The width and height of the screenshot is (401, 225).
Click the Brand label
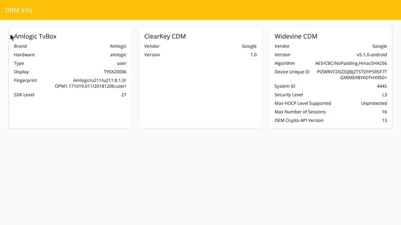20,46
